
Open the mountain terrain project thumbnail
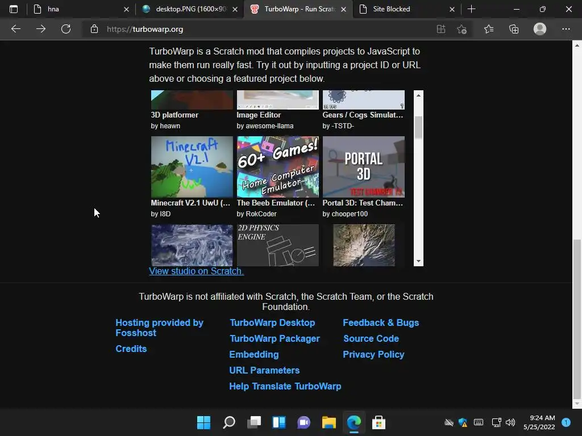(x=364, y=245)
